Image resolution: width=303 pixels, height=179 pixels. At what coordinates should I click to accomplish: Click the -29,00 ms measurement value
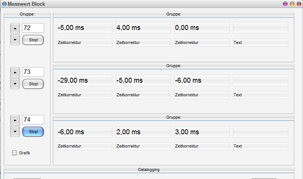pos(85,80)
